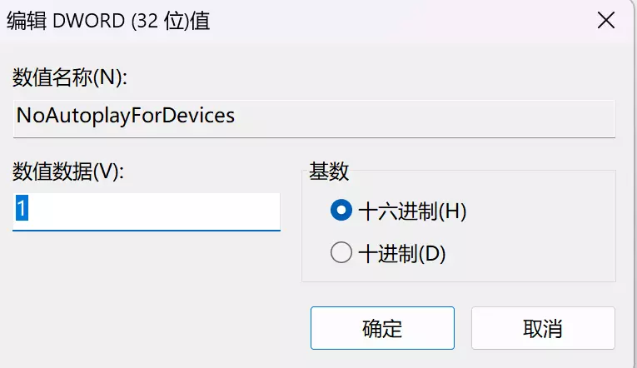Select the 十六进制(H) hexadecimal radio button

pos(341,211)
